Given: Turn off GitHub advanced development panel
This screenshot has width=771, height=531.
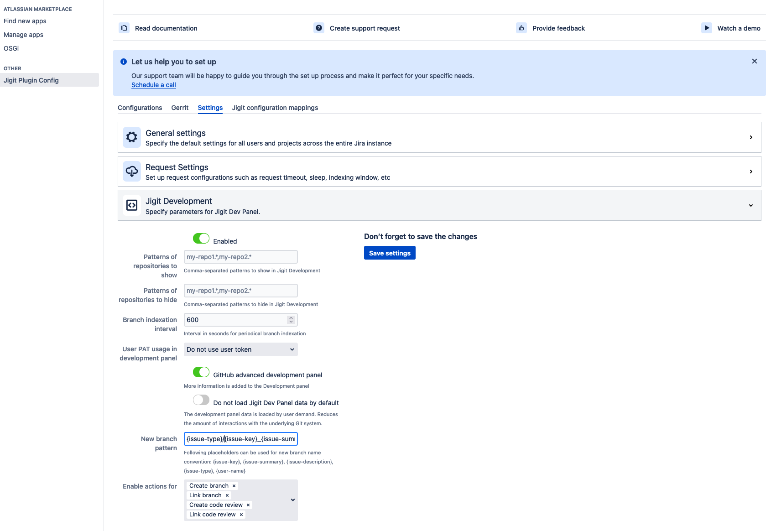Looking at the screenshot, I should 201,372.
